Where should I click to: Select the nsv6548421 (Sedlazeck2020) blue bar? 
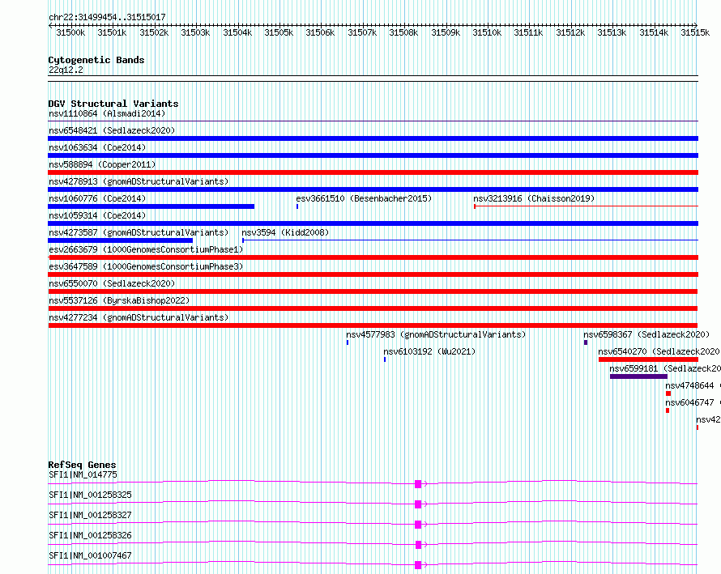(373, 138)
